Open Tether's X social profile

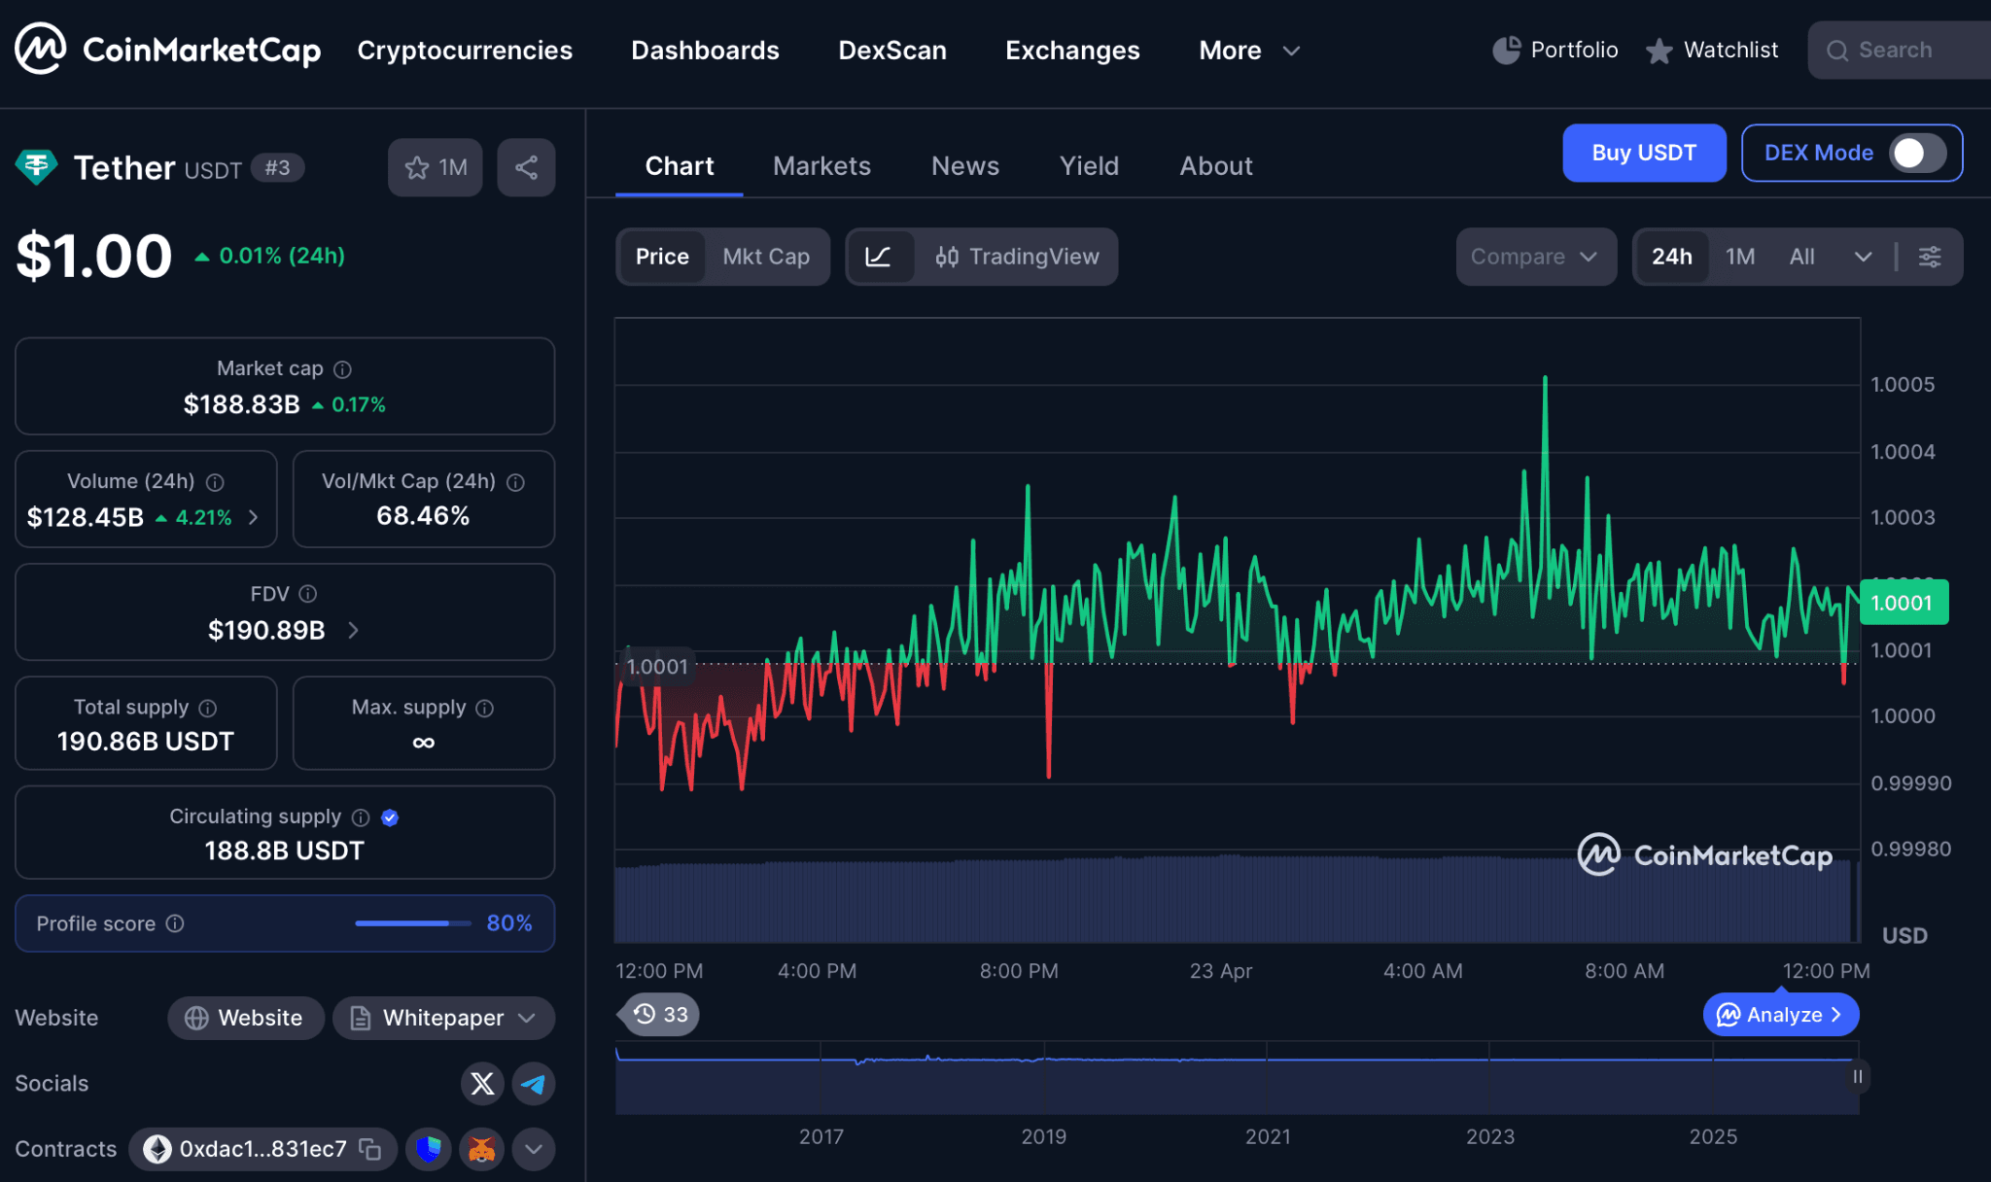pyautogui.click(x=481, y=1083)
